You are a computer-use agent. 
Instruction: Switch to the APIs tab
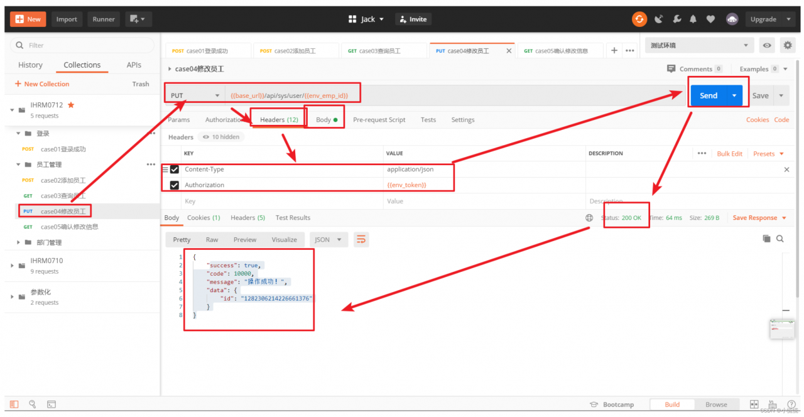pyautogui.click(x=134, y=65)
